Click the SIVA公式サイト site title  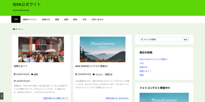(27, 4)
